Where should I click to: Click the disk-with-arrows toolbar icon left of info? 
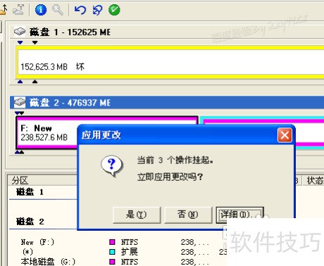tap(18, 10)
